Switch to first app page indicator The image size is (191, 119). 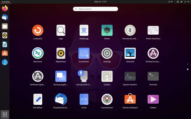tap(187, 64)
